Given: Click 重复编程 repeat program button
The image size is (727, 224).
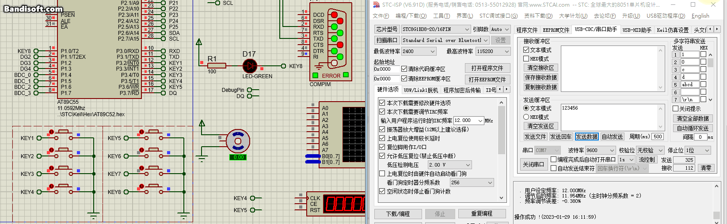Looking at the screenshot, I should tap(482, 214).
